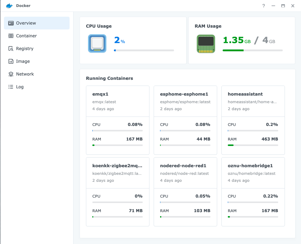Click the homeassistant/home-a... image name
301x244 pixels.
(x=252, y=102)
